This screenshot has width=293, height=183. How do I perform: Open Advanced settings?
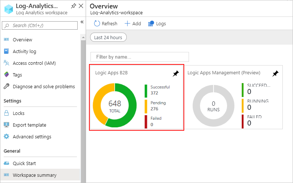pos(32,137)
